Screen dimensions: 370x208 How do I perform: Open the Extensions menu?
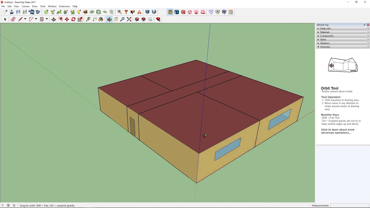click(x=64, y=6)
